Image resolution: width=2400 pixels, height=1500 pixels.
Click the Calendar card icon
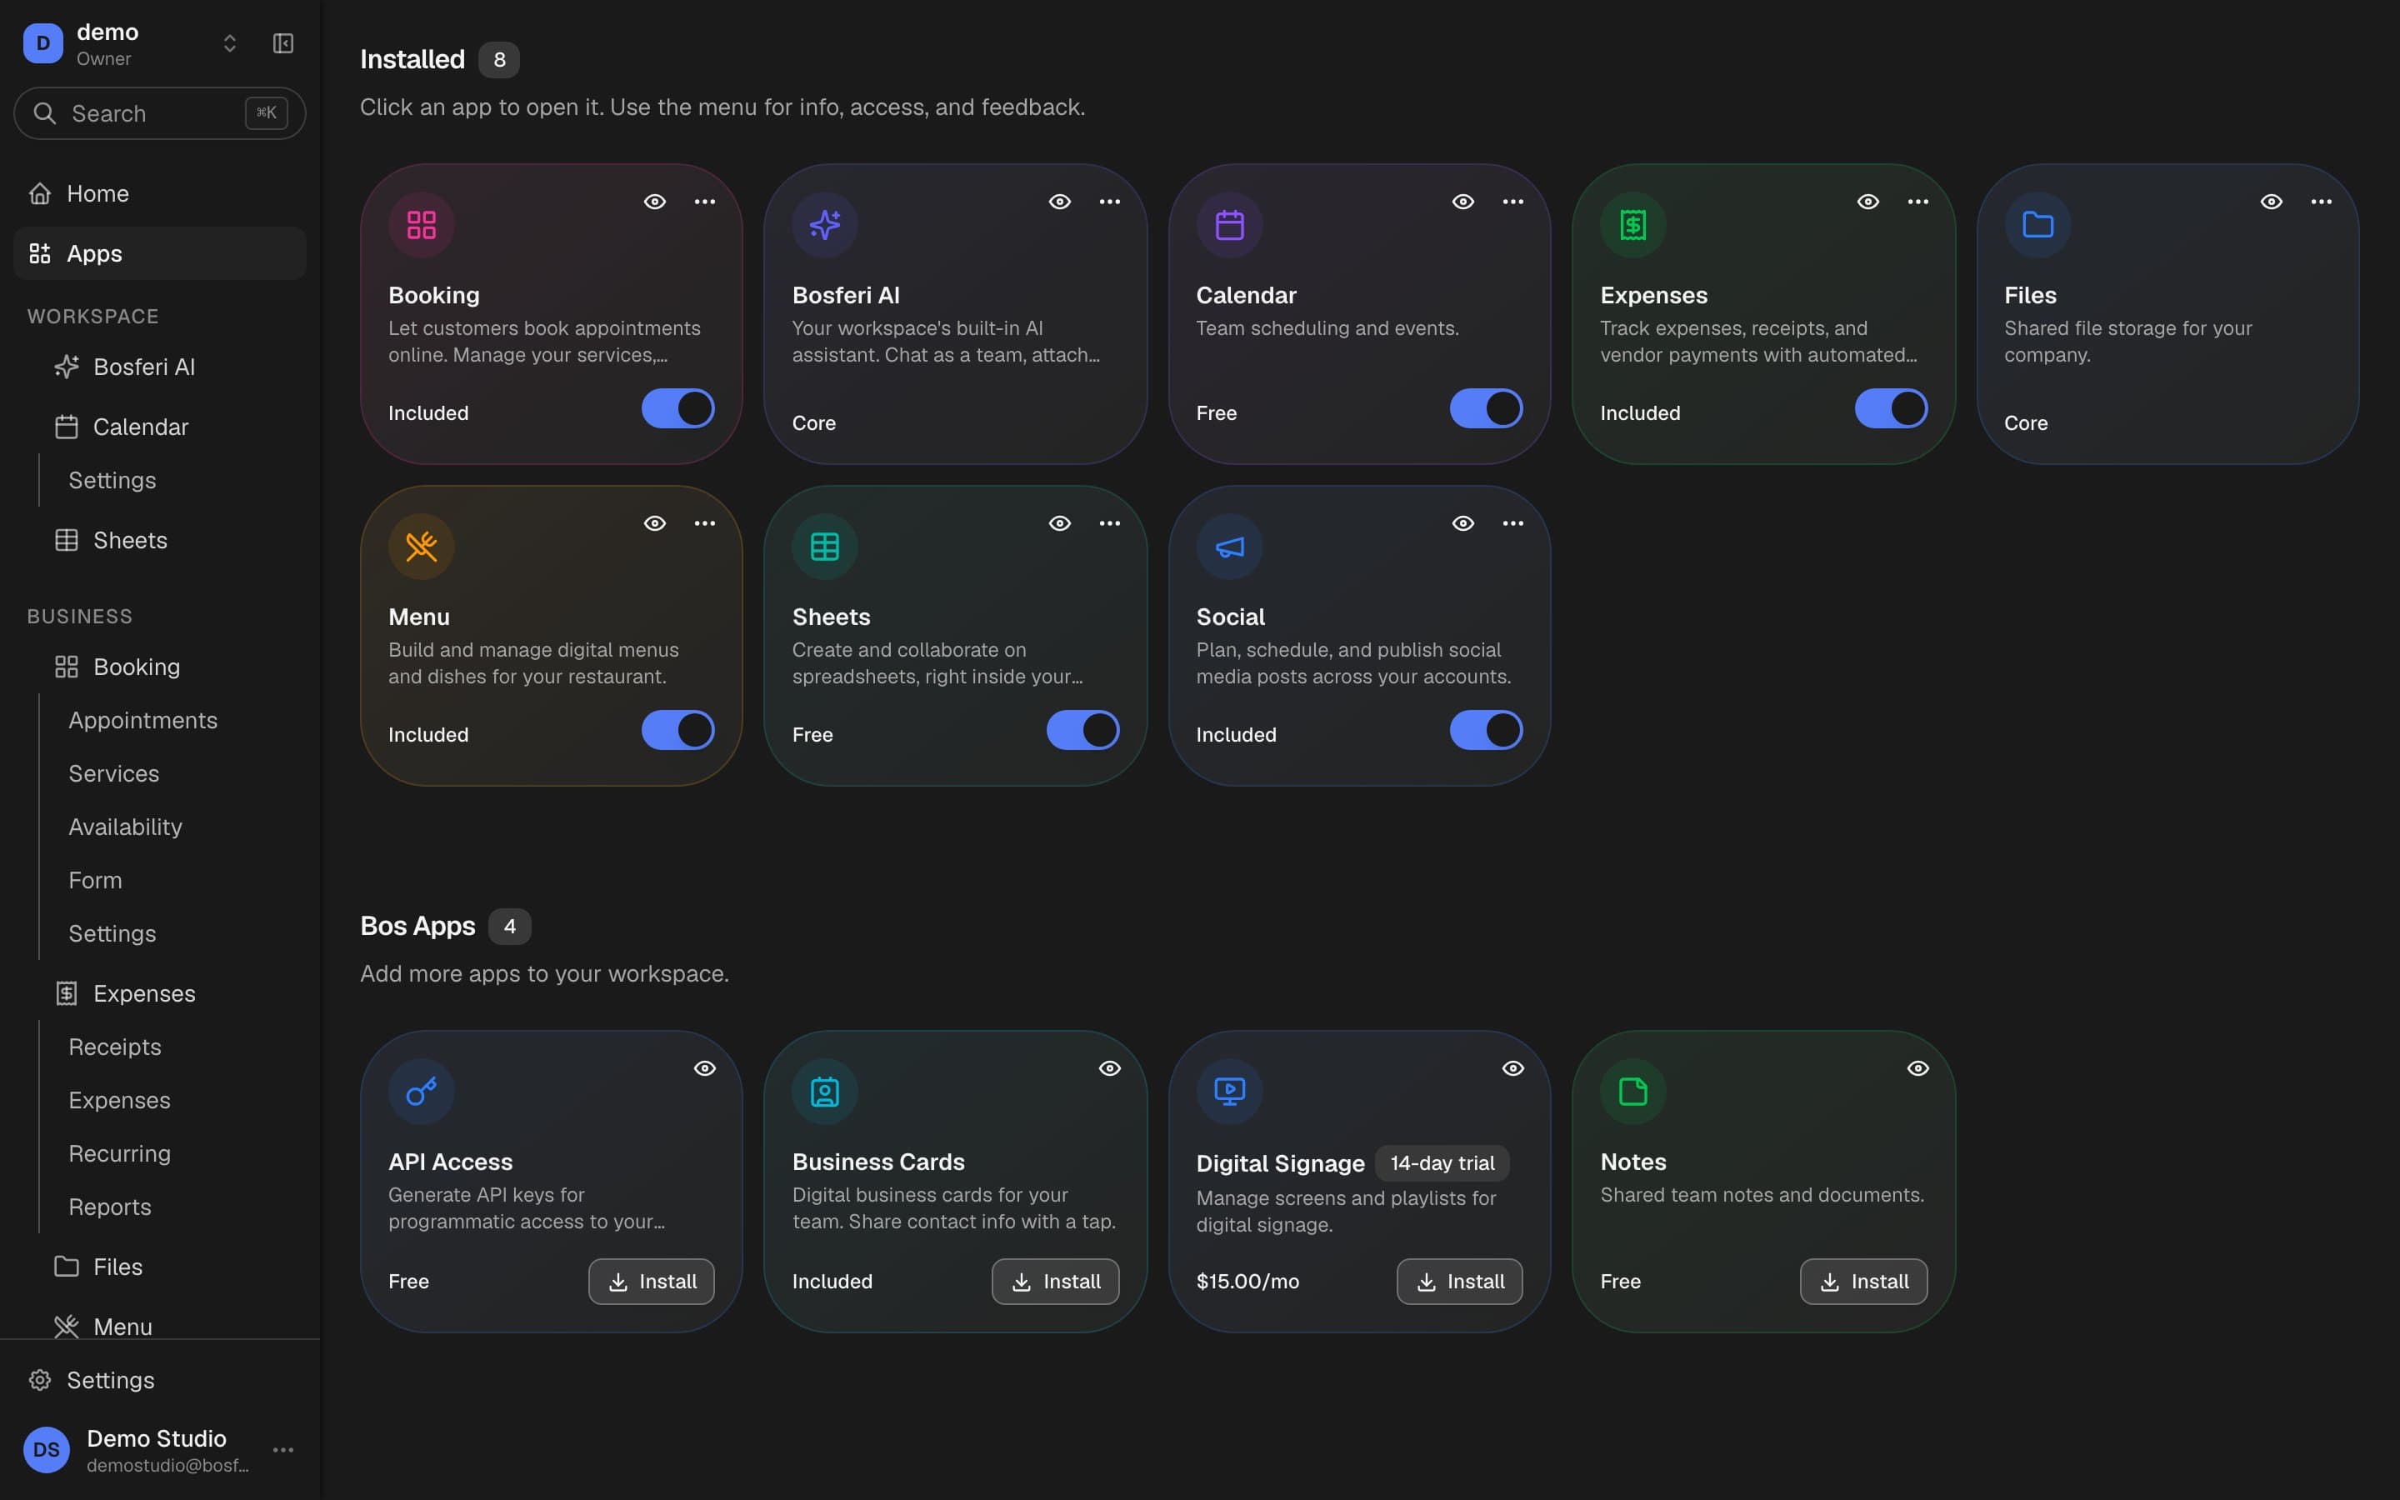pyautogui.click(x=1230, y=225)
